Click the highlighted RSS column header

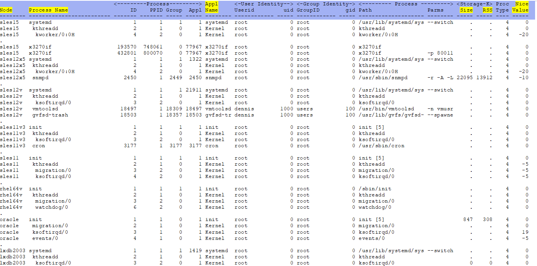[487, 10]
